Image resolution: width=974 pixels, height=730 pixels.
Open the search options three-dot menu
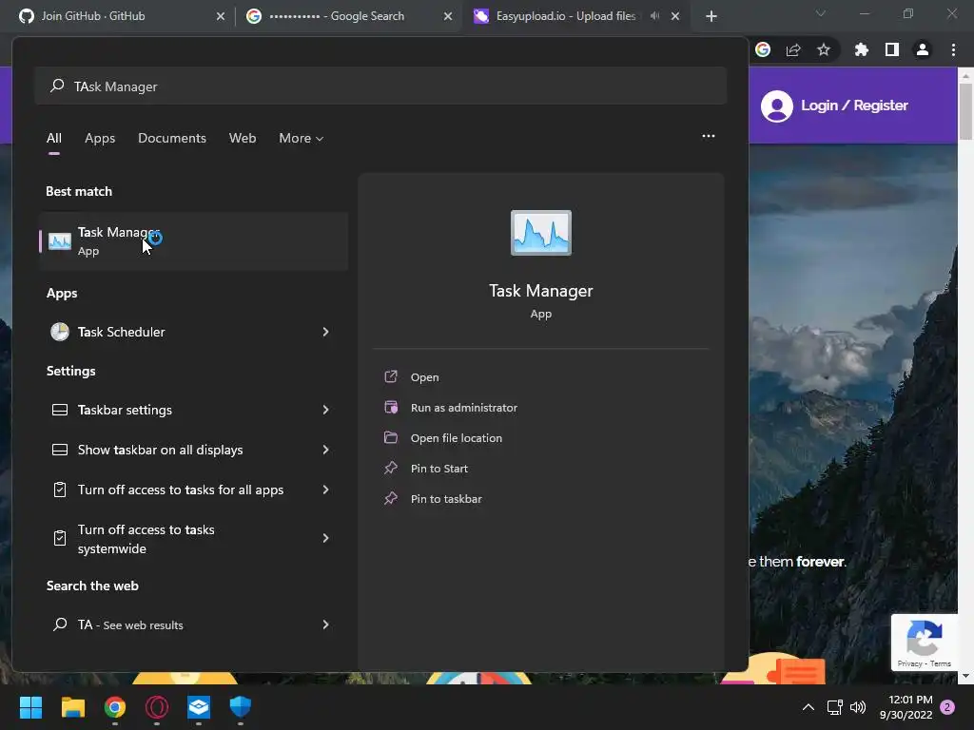tap(708, 136)
